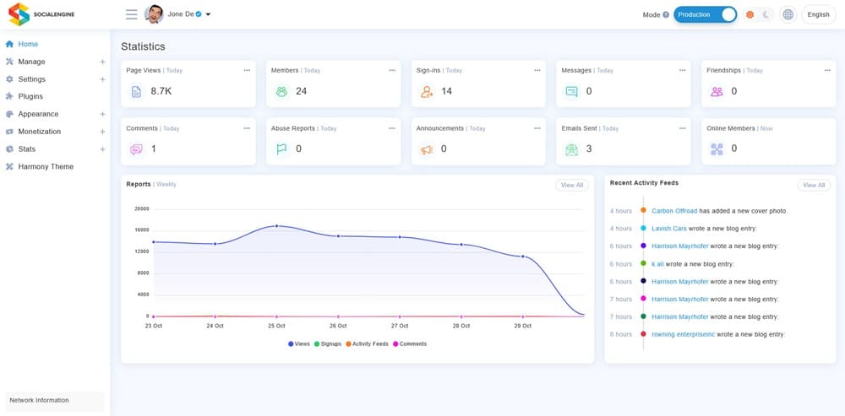Click the Mode help info icon
Screen dimensions: 845x416
coord(666,14)
